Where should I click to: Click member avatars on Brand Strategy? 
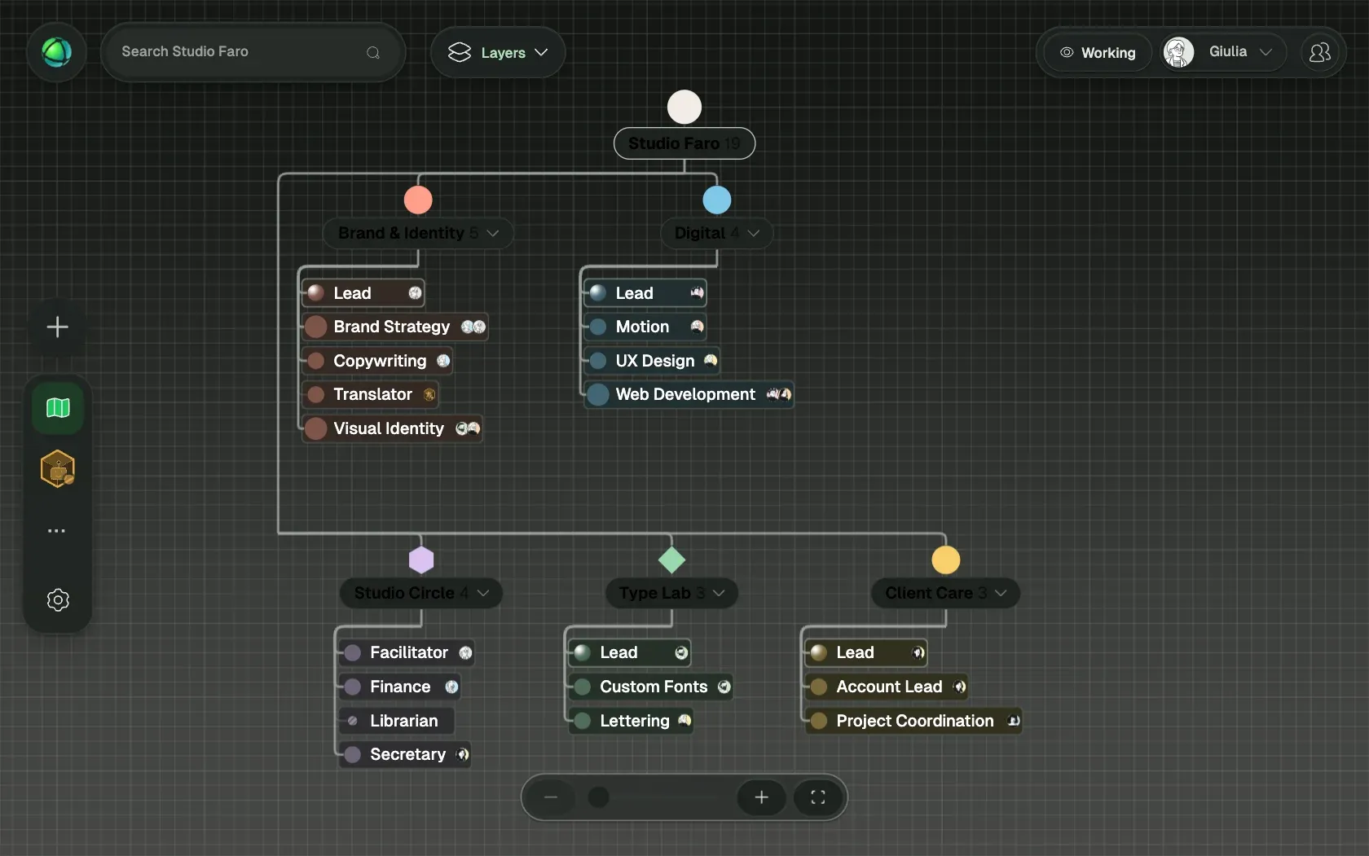(x=473, y=327)
